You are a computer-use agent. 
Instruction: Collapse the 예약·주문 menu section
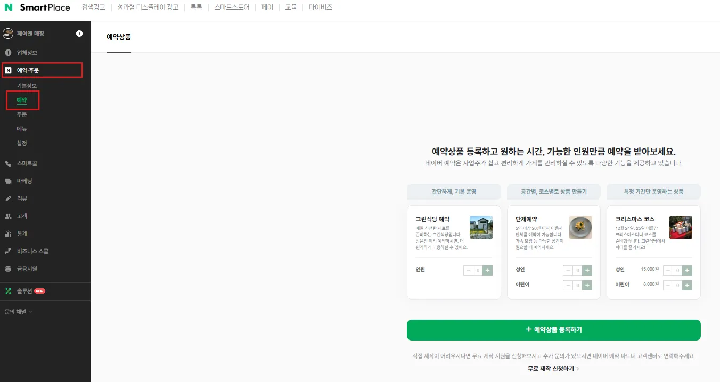coord(42,70)
